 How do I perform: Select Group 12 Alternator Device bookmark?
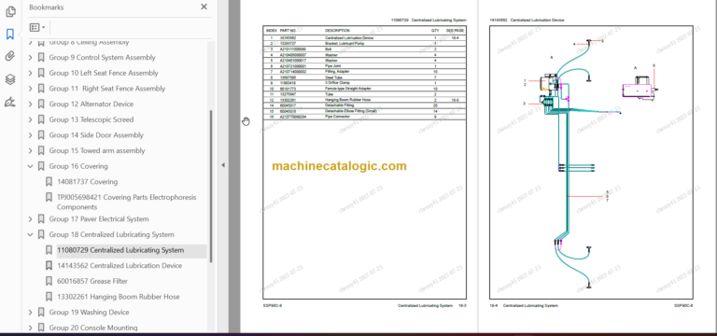click(x=91, y=105)
